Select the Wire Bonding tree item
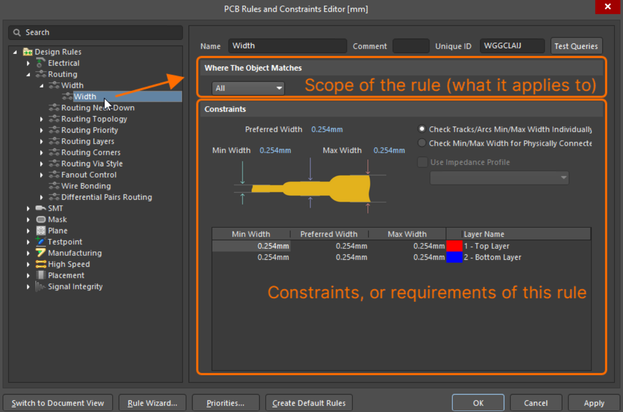Viewport: 623px width, 412px height. pyautogui.click(x=86, y=186)
